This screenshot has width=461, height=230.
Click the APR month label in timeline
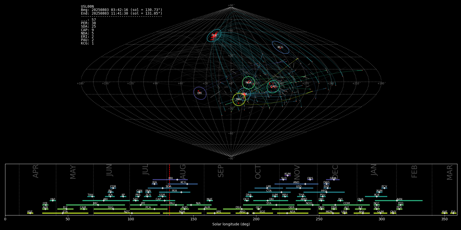(x=36, y=171)
